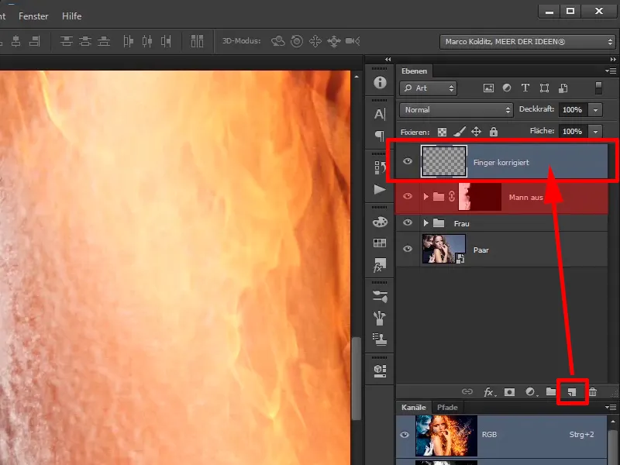Select the Finger korrigiert layer thumbnail
The width and height of the screenshot is (620, 465).
(x=443, y=161)
